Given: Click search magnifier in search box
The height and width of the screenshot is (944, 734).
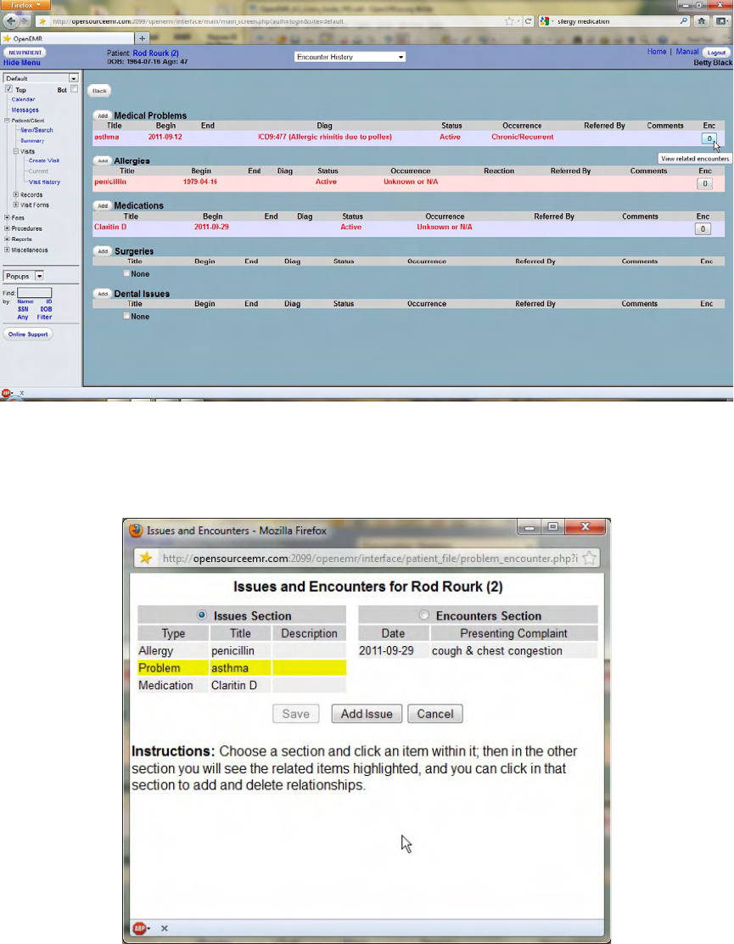Looking at the screenshot, I should tap(683, 21).
